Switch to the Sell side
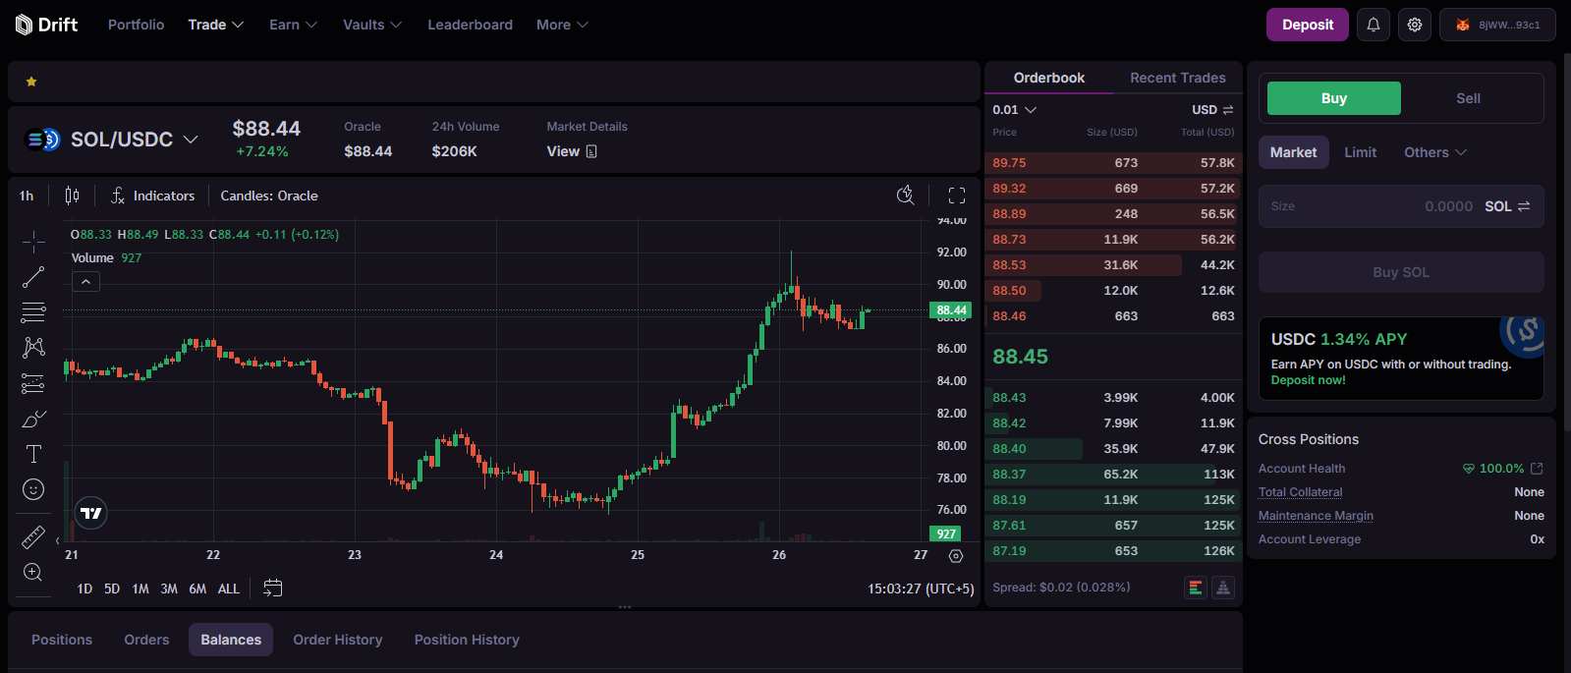The image size is (1571, 673). (1468, 98)
